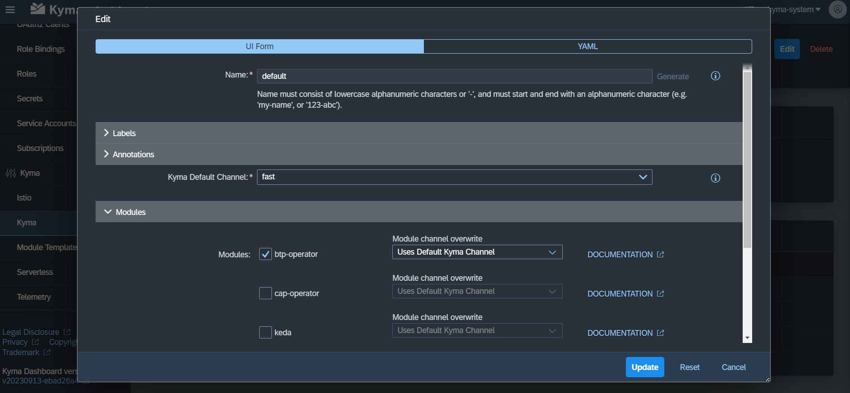Open keda module channel overwrite dropdown
850x393 pixels.
[x=477, y=330]
